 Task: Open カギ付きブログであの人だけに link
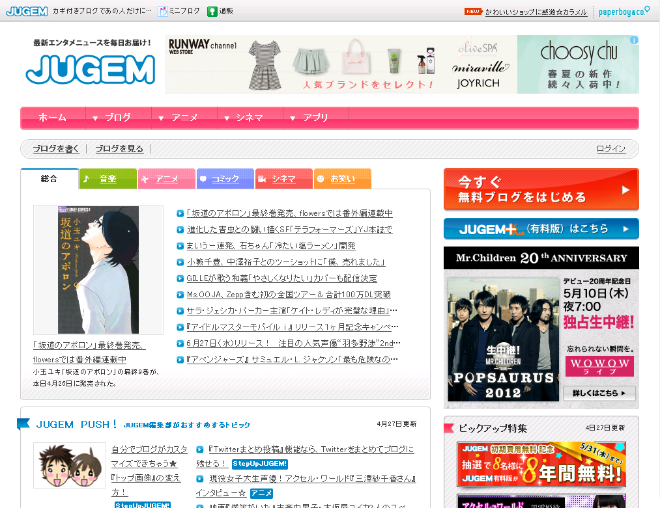102,11
